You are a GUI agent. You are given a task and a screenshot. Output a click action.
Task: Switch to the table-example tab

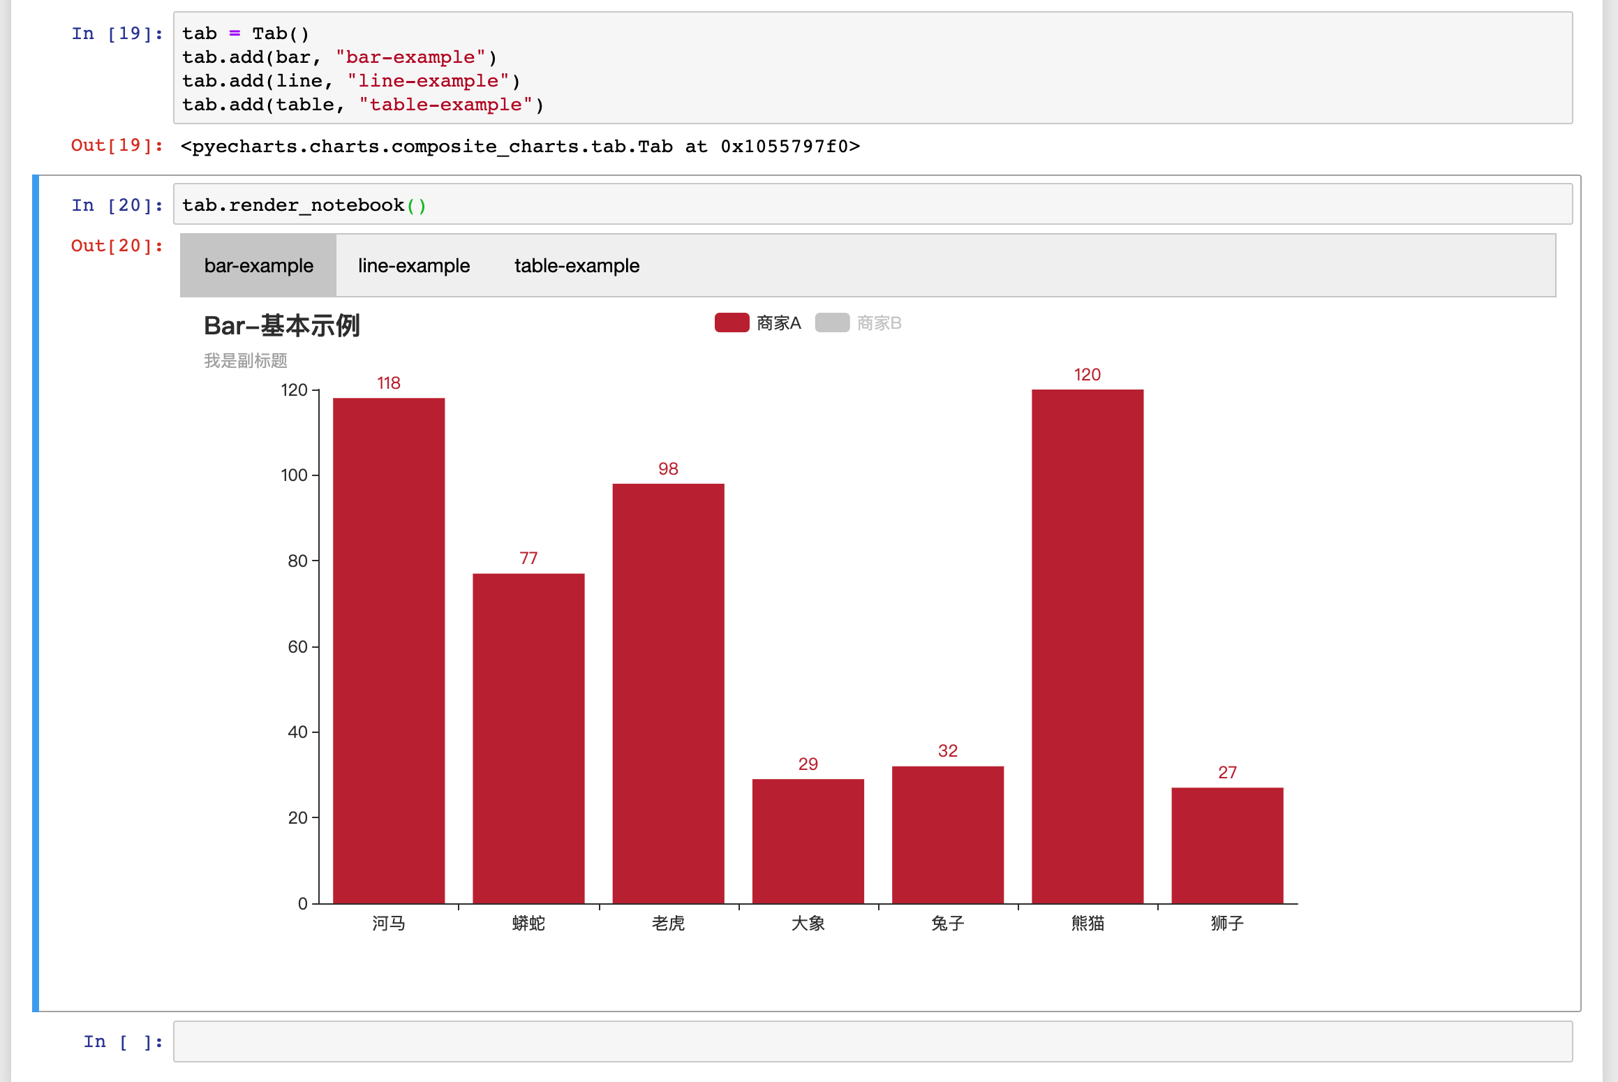(x=577, y=265)
